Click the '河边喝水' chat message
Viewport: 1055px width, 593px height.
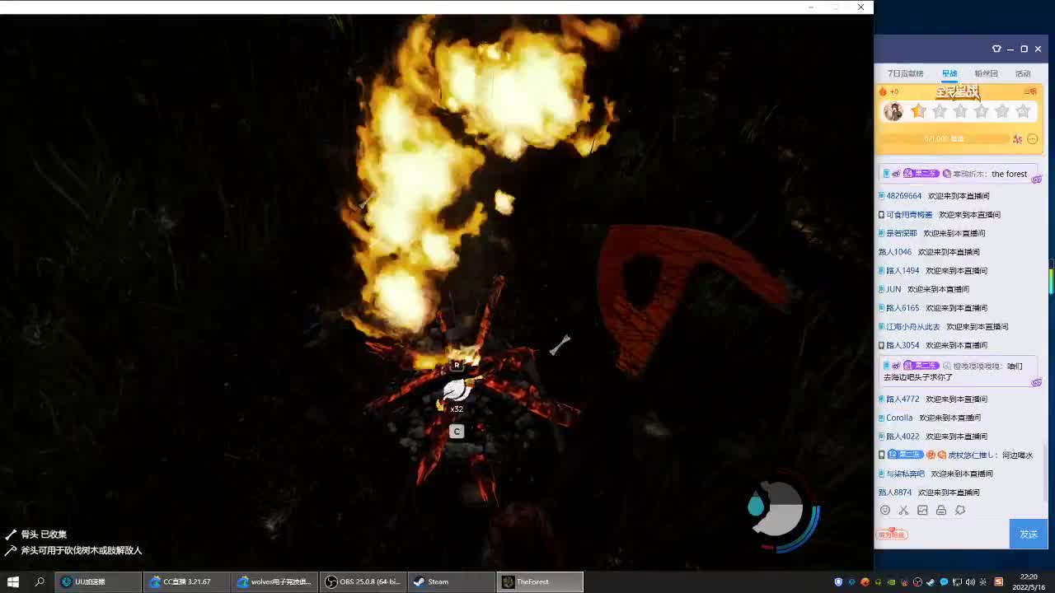tap(1017, 455)
